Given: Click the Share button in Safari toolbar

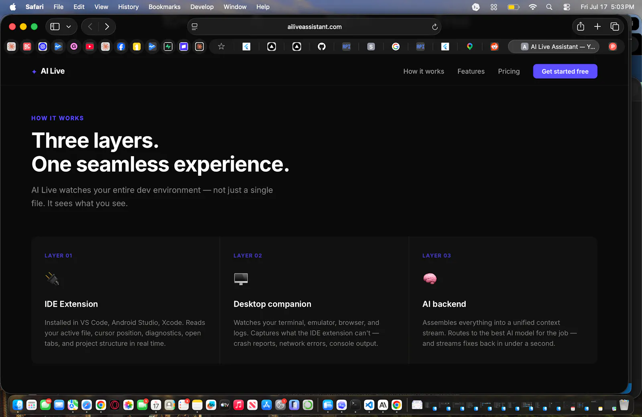Looking at the screenshot, I should (581, 26).
